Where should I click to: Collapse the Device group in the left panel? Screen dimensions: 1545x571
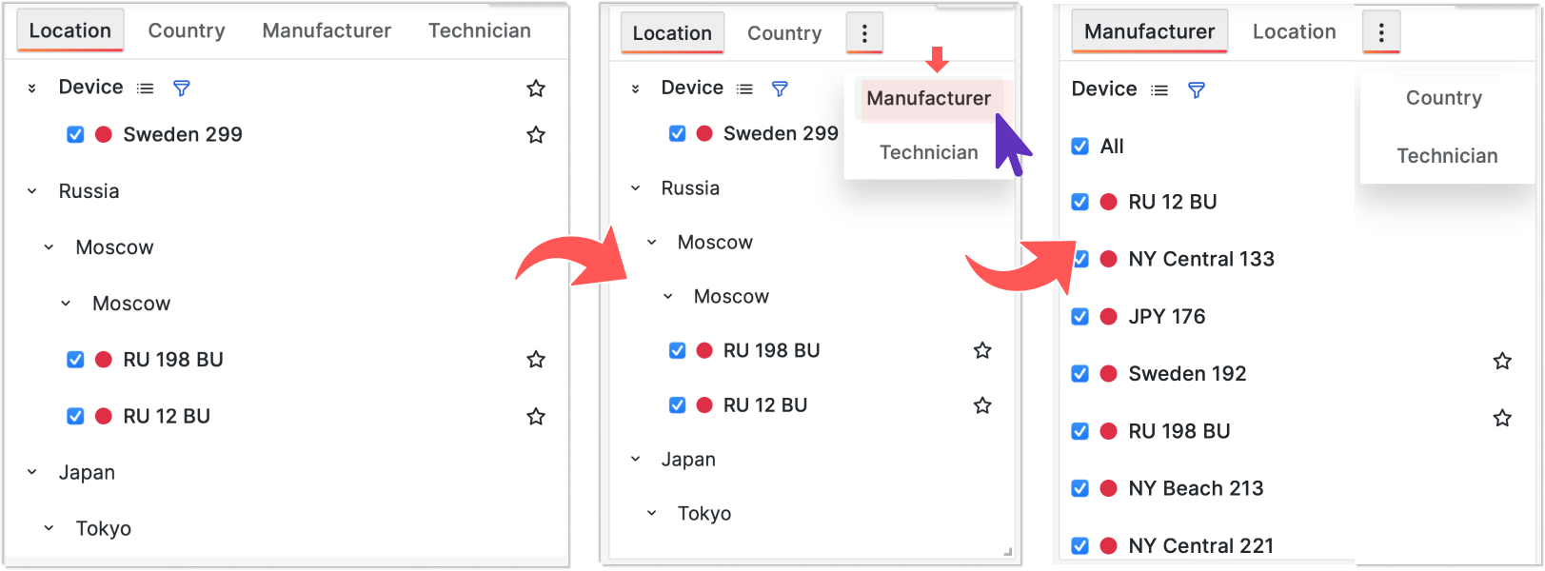pyautogui.click(x=32, y=89)
